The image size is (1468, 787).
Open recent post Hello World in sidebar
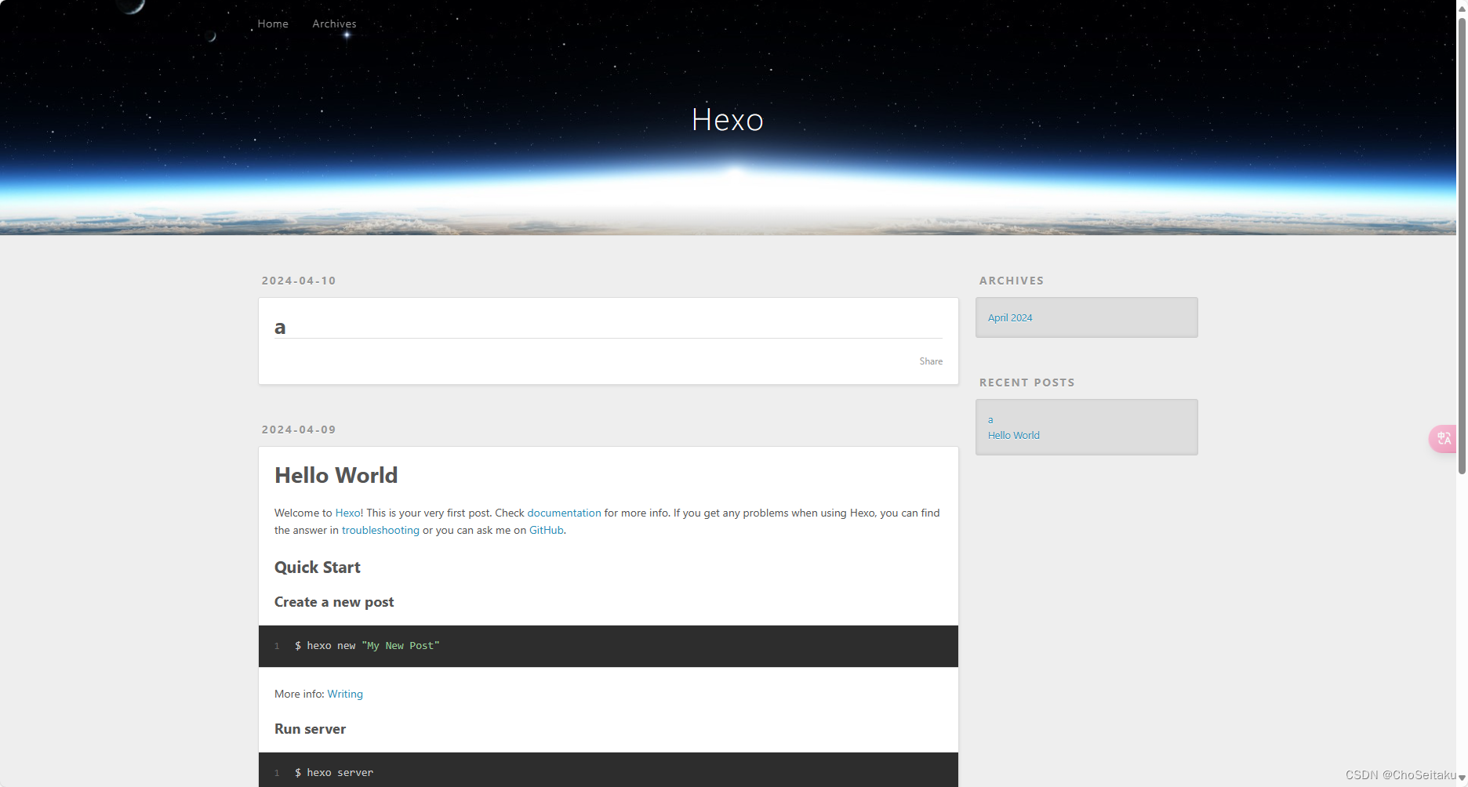[x=1014, y=435]
